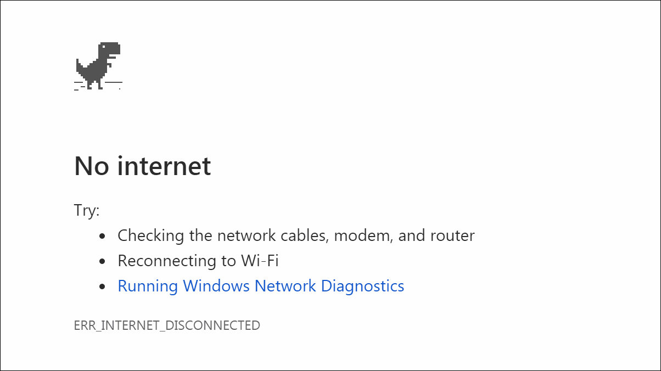Image resolution: width=661 pixels, height=371 pixels.
Task: Open the Running Windows Network Diagnostics link
Action: pos(261,286)
